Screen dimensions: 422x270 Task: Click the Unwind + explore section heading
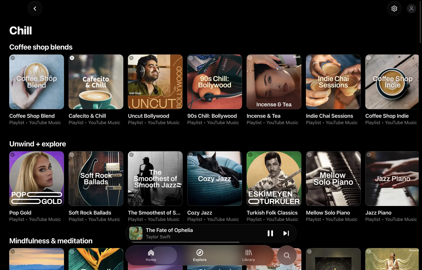coord(38,144)
